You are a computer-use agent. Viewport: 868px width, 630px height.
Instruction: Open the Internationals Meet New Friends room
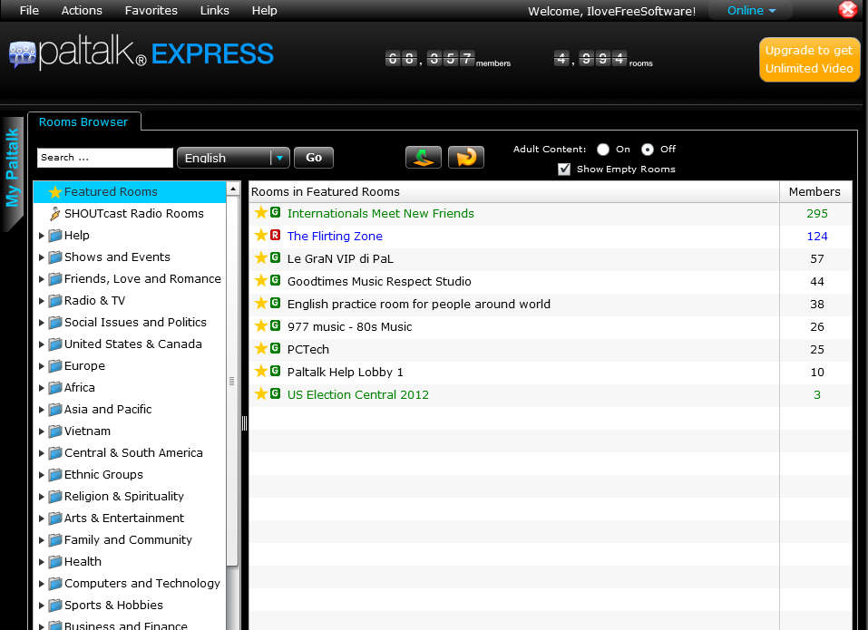pos(380,214)
